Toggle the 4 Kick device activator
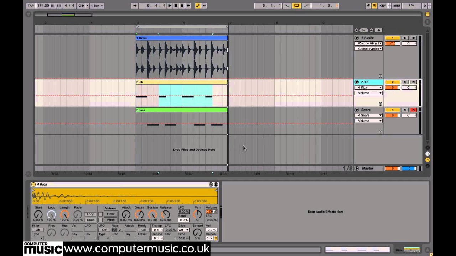This screenshot has width=456, height=256. pyautogui.click(x=33, y=184)
